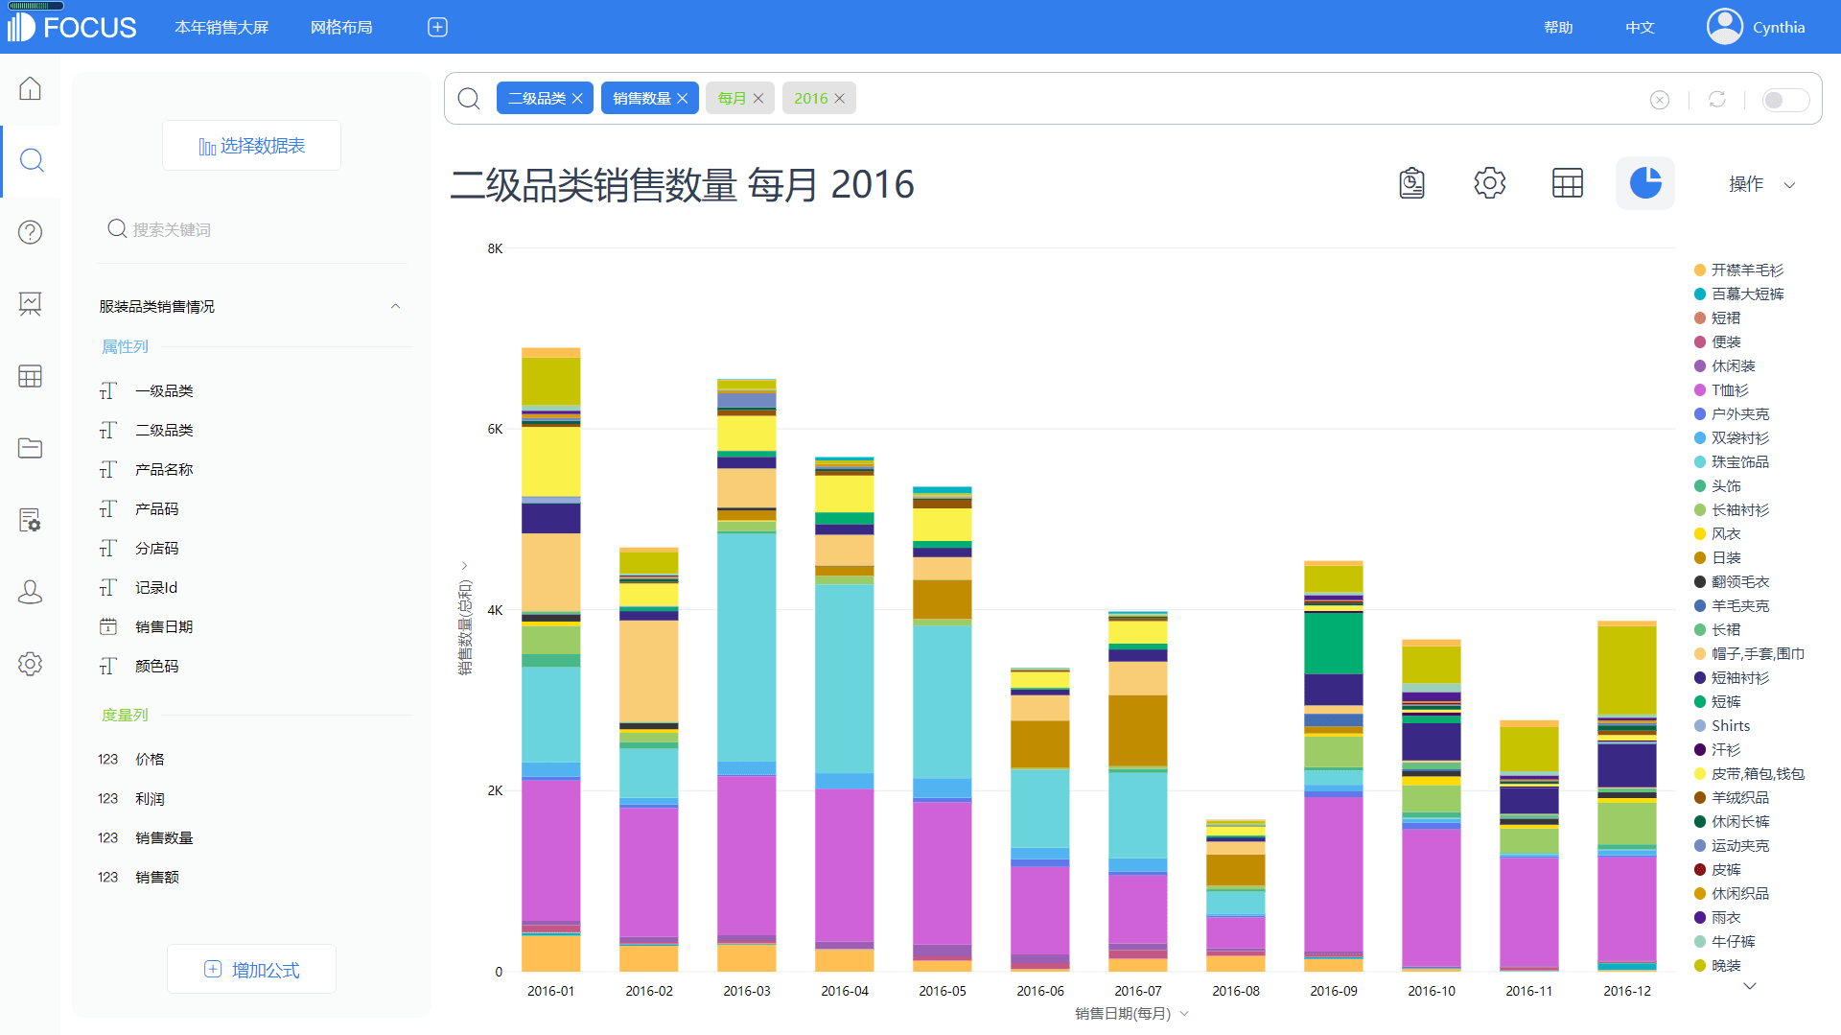The width and height of the screenshot is (1841, 1035).
Task: Open the home icon in sidebar
Action: tap(30, 88)
